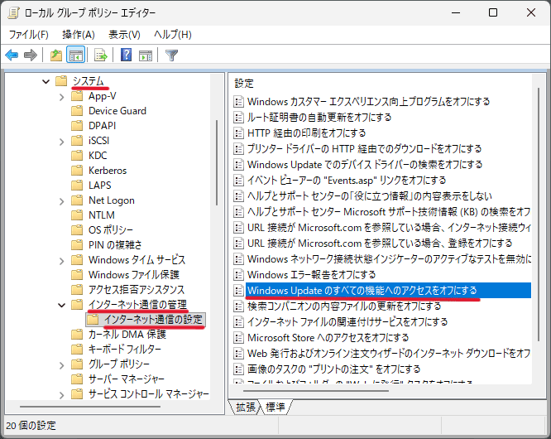Click the システム folder icon
Screen dimensions: 551x439
pos(61,81)
